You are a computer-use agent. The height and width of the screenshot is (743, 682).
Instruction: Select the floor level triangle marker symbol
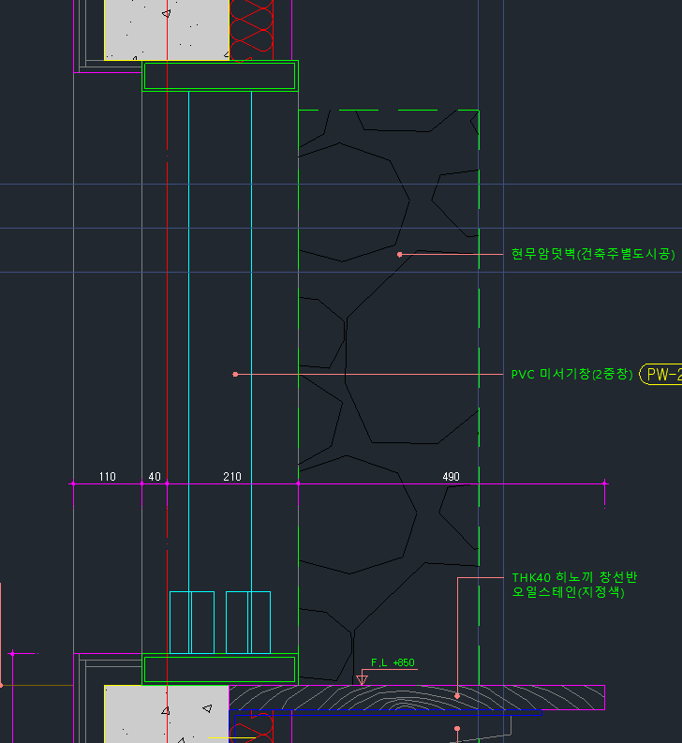[363, 678]
